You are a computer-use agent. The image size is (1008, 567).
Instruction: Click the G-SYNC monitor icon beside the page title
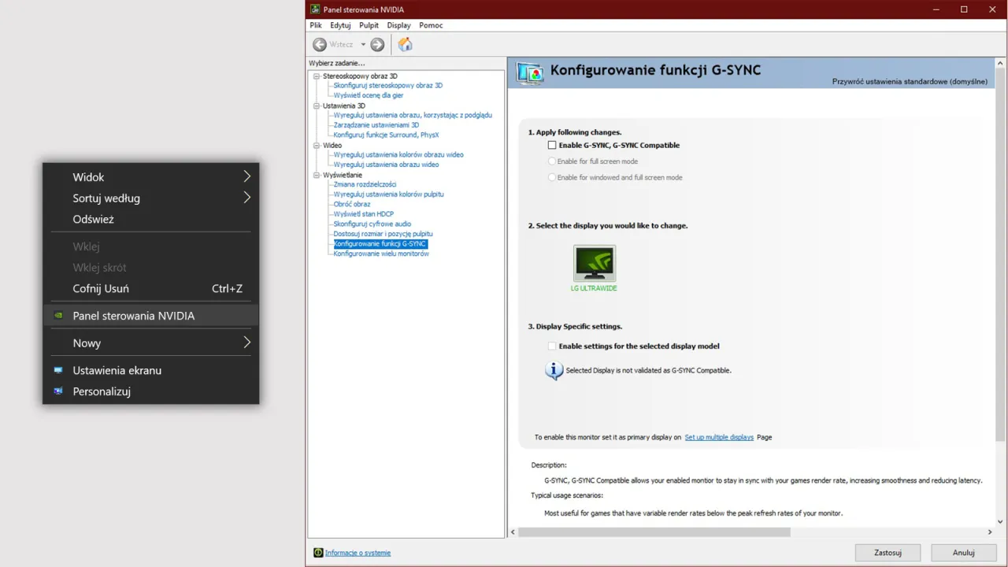coord(528,72)
